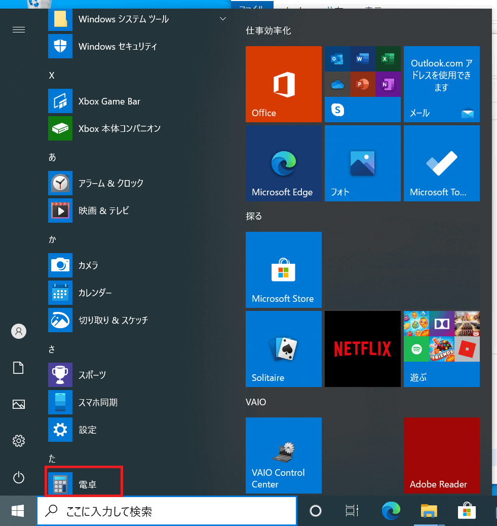
Task: Open the user account icon in sidebar
Action: 19,331
